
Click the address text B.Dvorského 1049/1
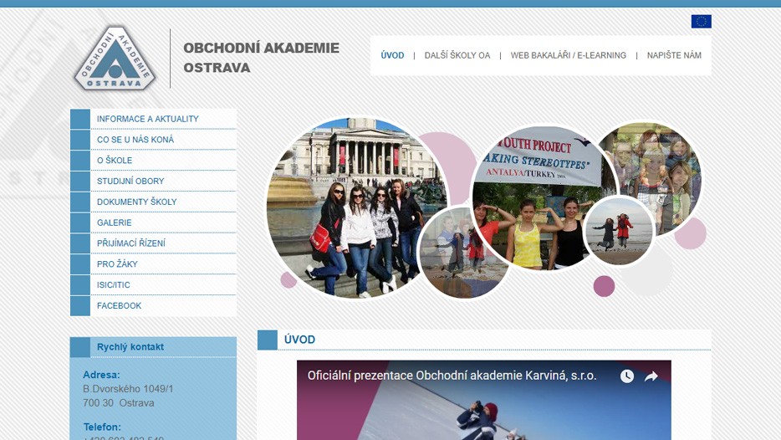[128, 389]
